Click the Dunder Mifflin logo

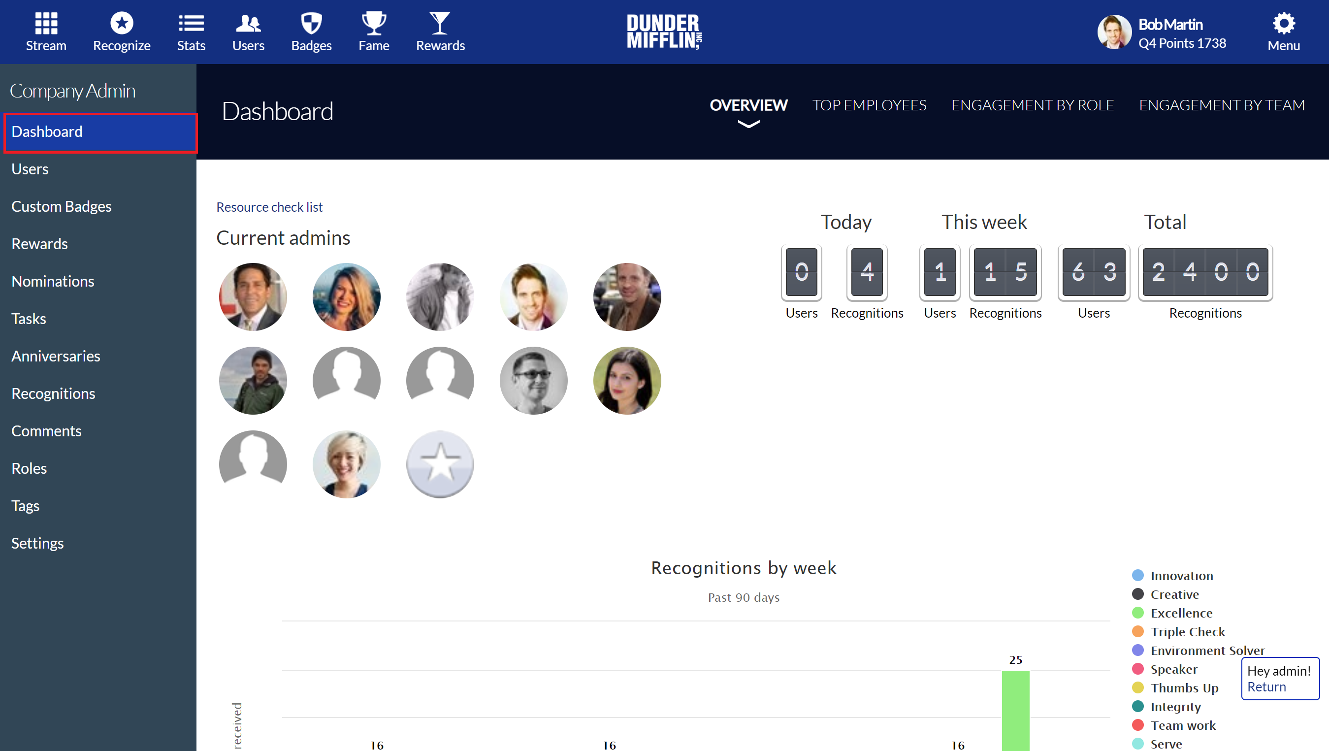coord(664,32)
